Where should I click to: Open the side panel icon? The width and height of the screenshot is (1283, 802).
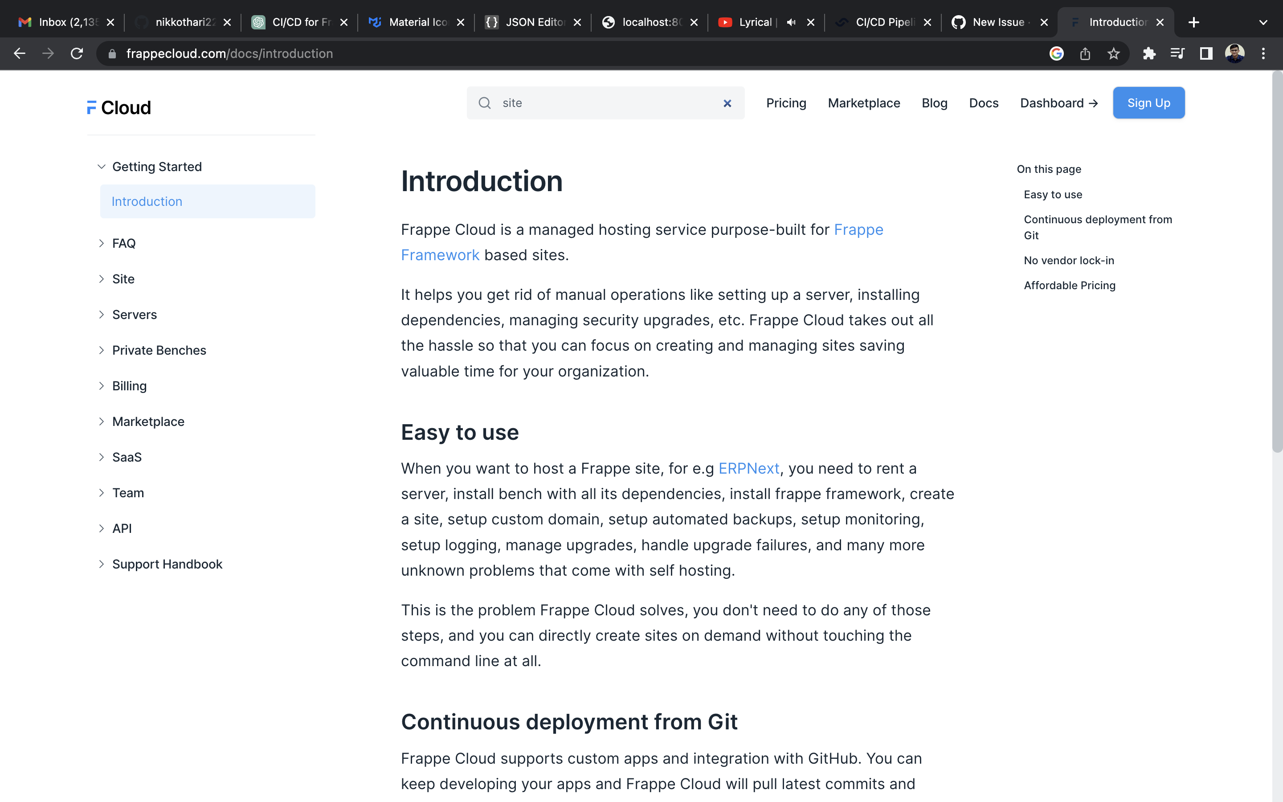[x=1205, y=53]
